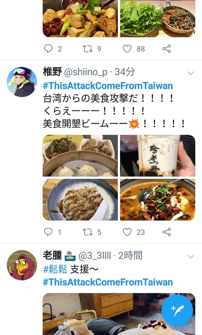Share 椎野's tweet
Viewport: 202px width, 335px height.
[x=167, y=232]
